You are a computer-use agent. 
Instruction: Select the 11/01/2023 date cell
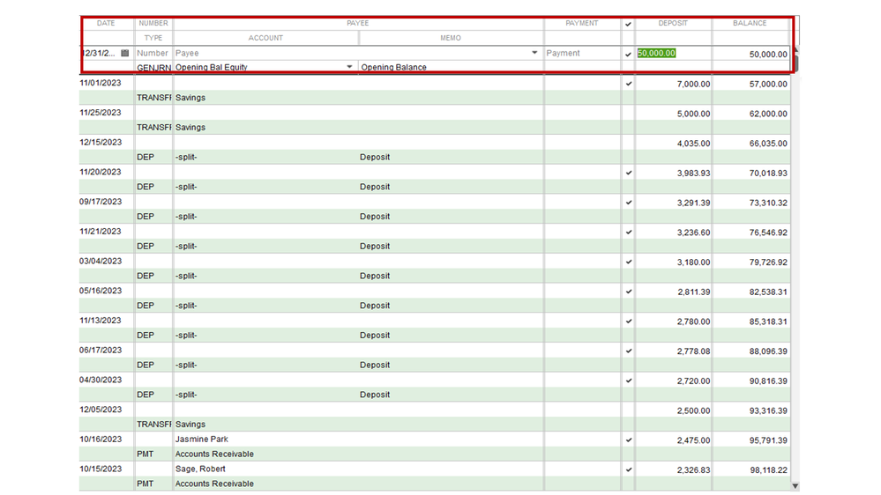click(x=101, y=83)
